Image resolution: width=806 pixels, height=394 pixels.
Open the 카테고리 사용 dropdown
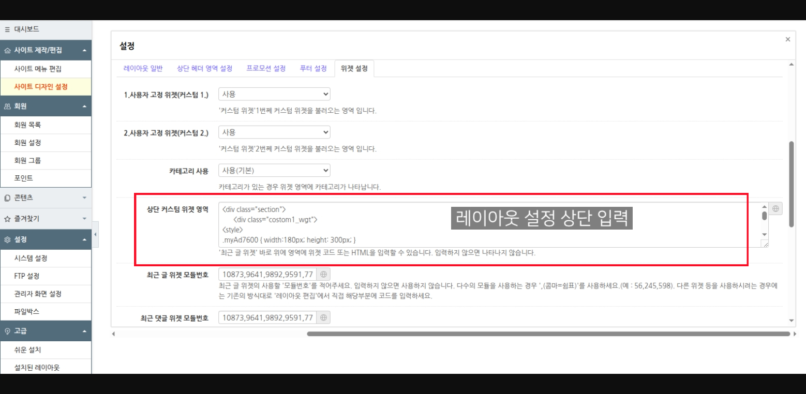274,170
